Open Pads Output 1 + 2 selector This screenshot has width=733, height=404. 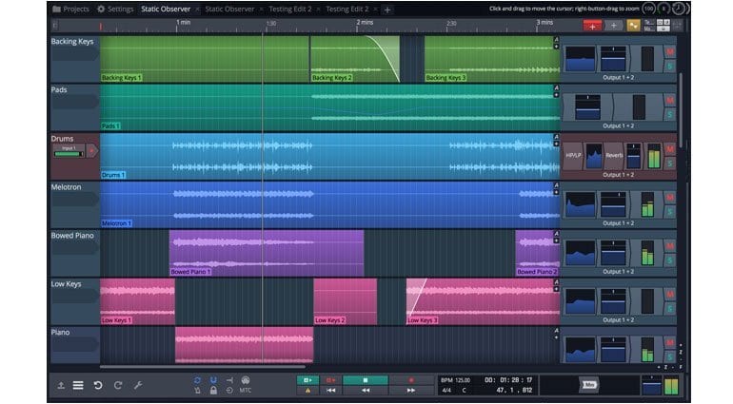pyautogui.click(x=618, y=125)
